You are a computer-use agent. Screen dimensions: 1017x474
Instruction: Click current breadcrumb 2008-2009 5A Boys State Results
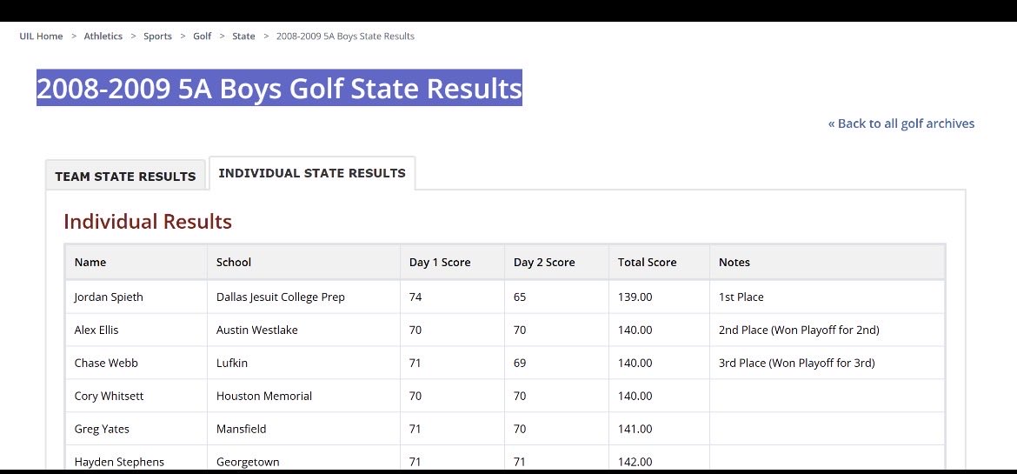click(x=345, y=37)
